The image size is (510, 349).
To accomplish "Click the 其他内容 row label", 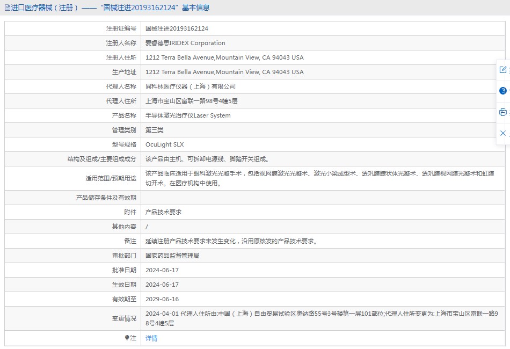I will [124, 227].
